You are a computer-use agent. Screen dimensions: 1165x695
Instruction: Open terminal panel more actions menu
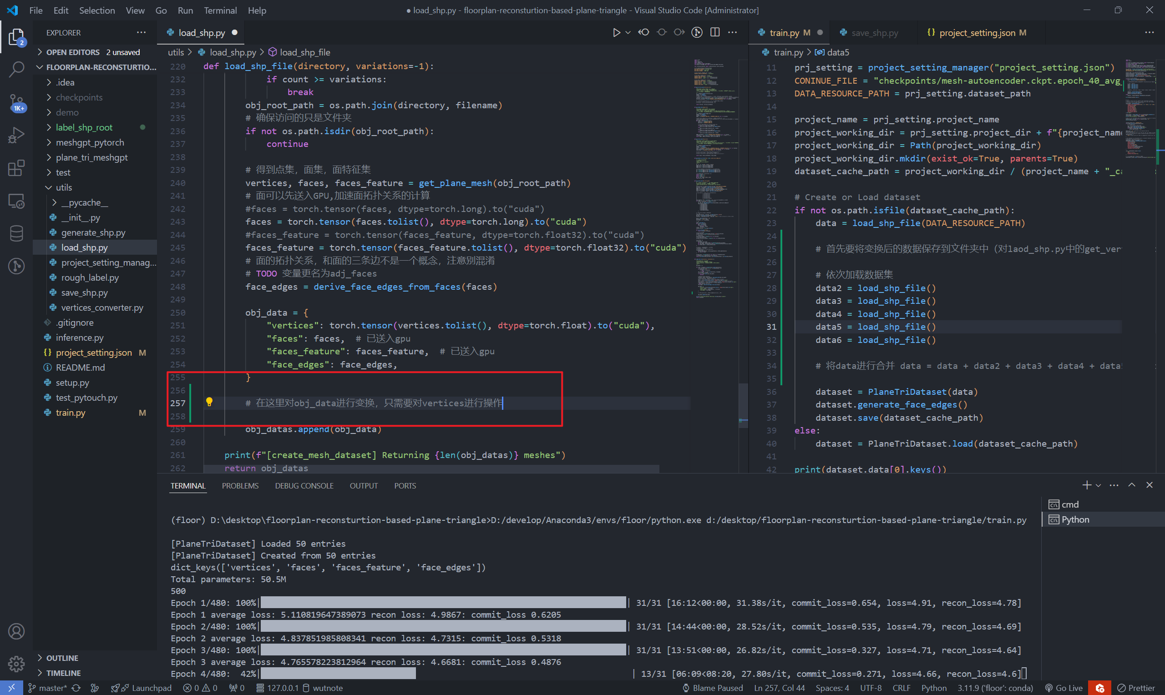(1114, 485)
